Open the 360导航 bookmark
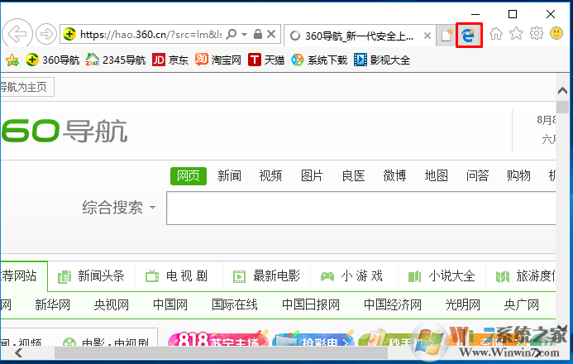 point(53,60)
